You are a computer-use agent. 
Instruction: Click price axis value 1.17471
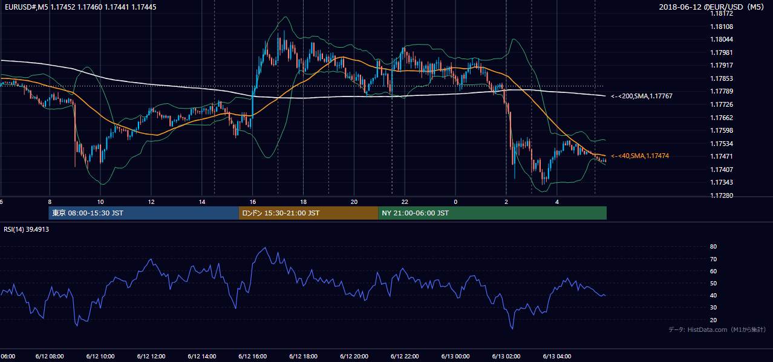point(722,156)
